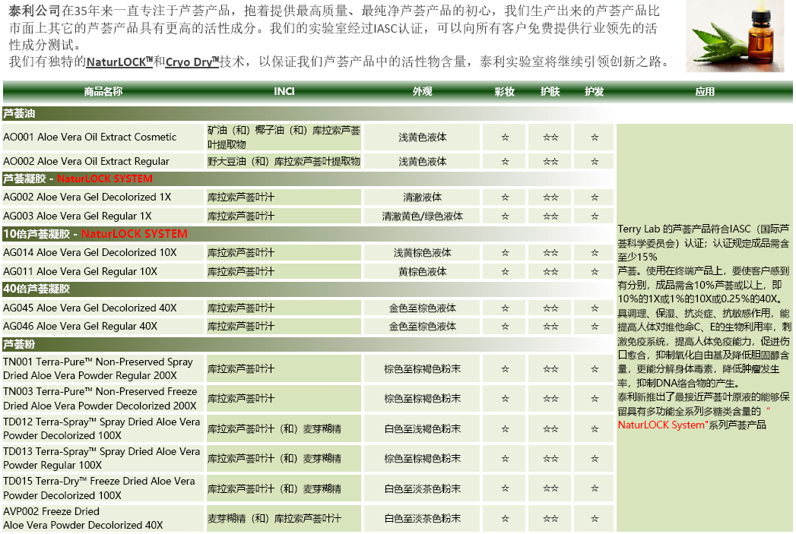Click product name AG003 Aloe Vera Gel Regular 1X

click(x=77, y=216)
